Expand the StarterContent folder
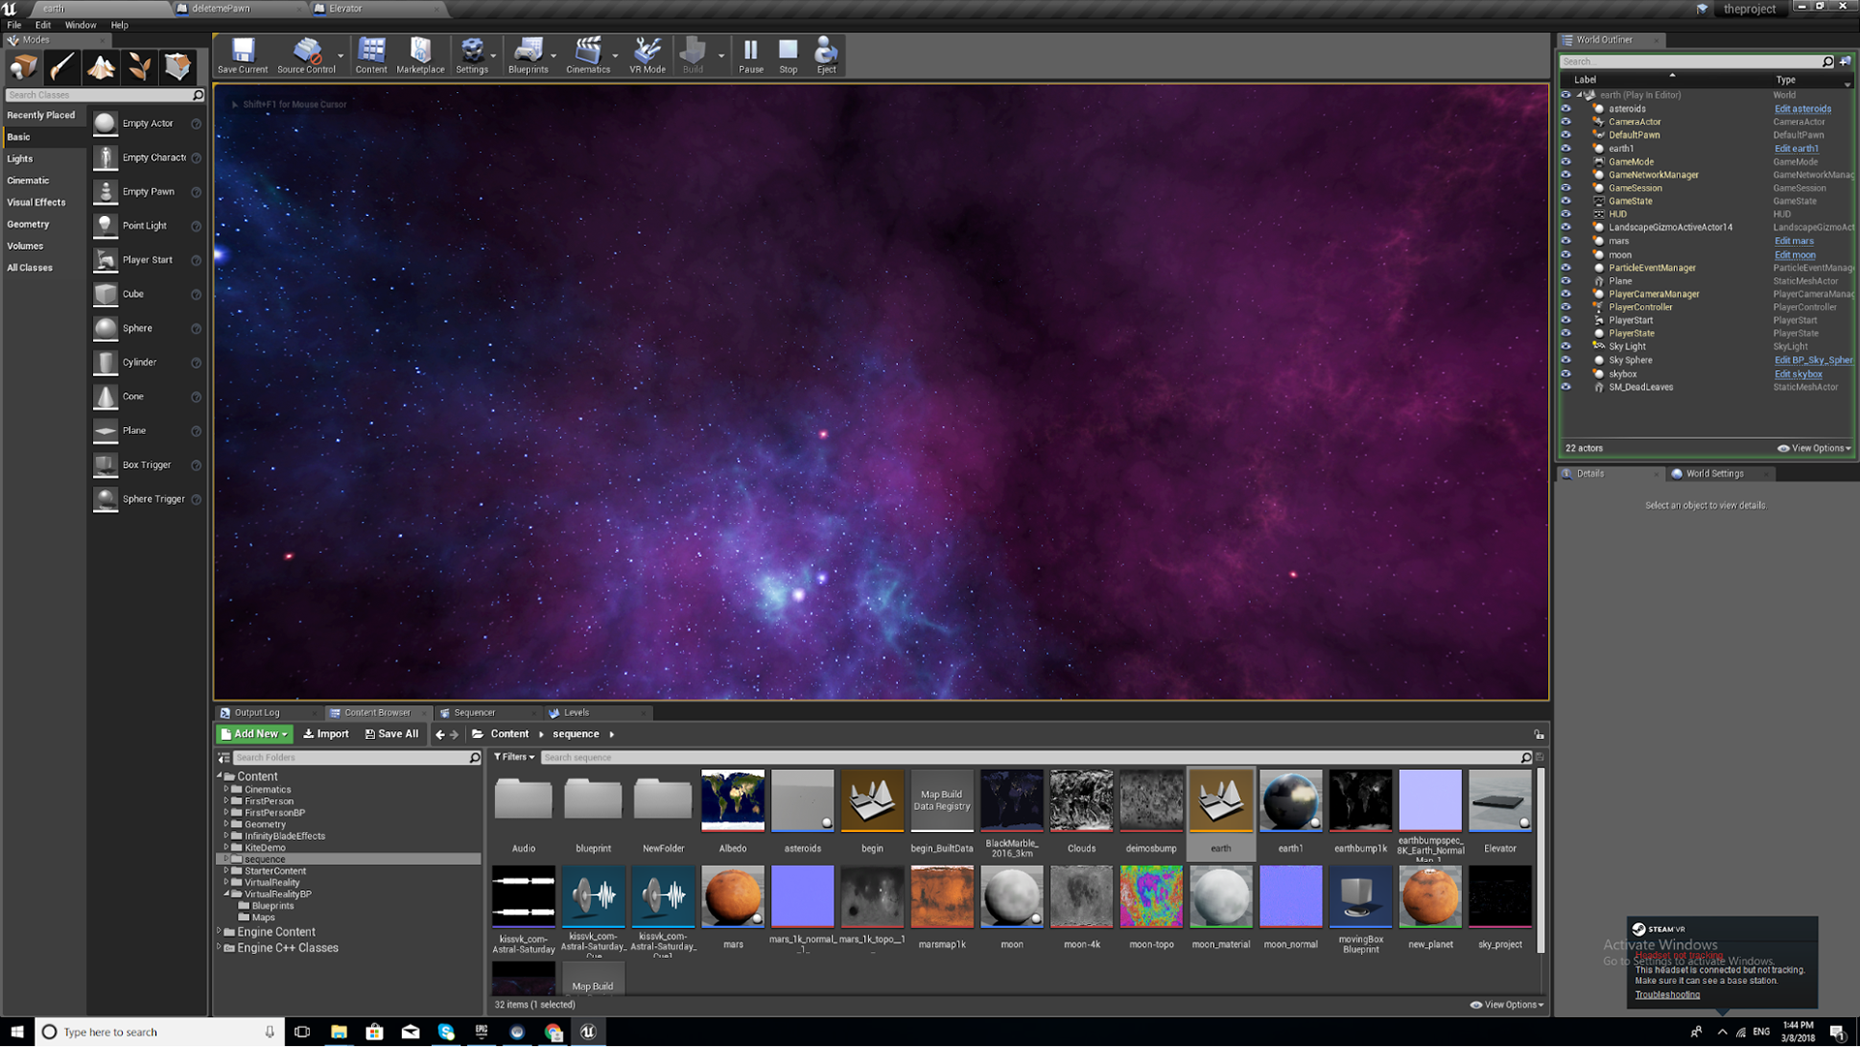 point(227,871)
